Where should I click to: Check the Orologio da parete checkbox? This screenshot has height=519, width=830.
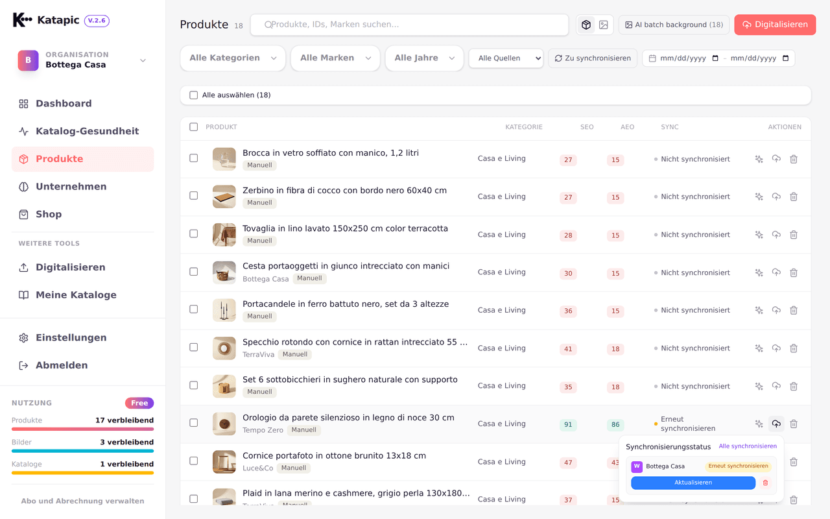click(193, 423)
